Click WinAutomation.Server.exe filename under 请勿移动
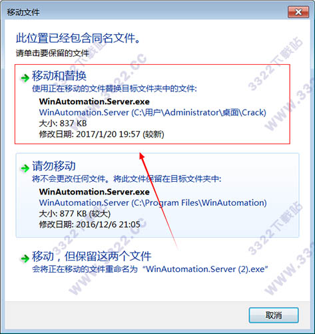315x334 pixels. 95,192
